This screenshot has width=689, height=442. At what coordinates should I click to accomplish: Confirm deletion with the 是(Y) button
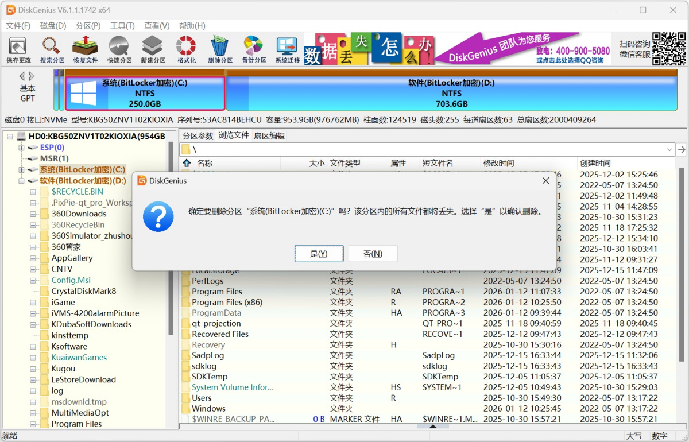[x=319, y=254]
